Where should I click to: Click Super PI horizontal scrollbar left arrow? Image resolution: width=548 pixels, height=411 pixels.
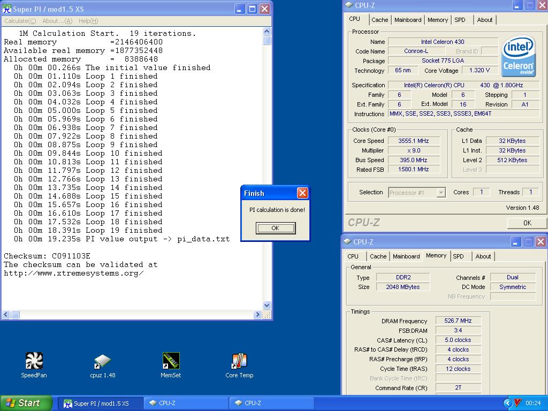[5, 315]
